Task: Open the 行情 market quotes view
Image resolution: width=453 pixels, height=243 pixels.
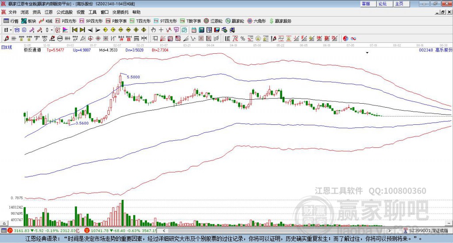Action: point(11,21)
